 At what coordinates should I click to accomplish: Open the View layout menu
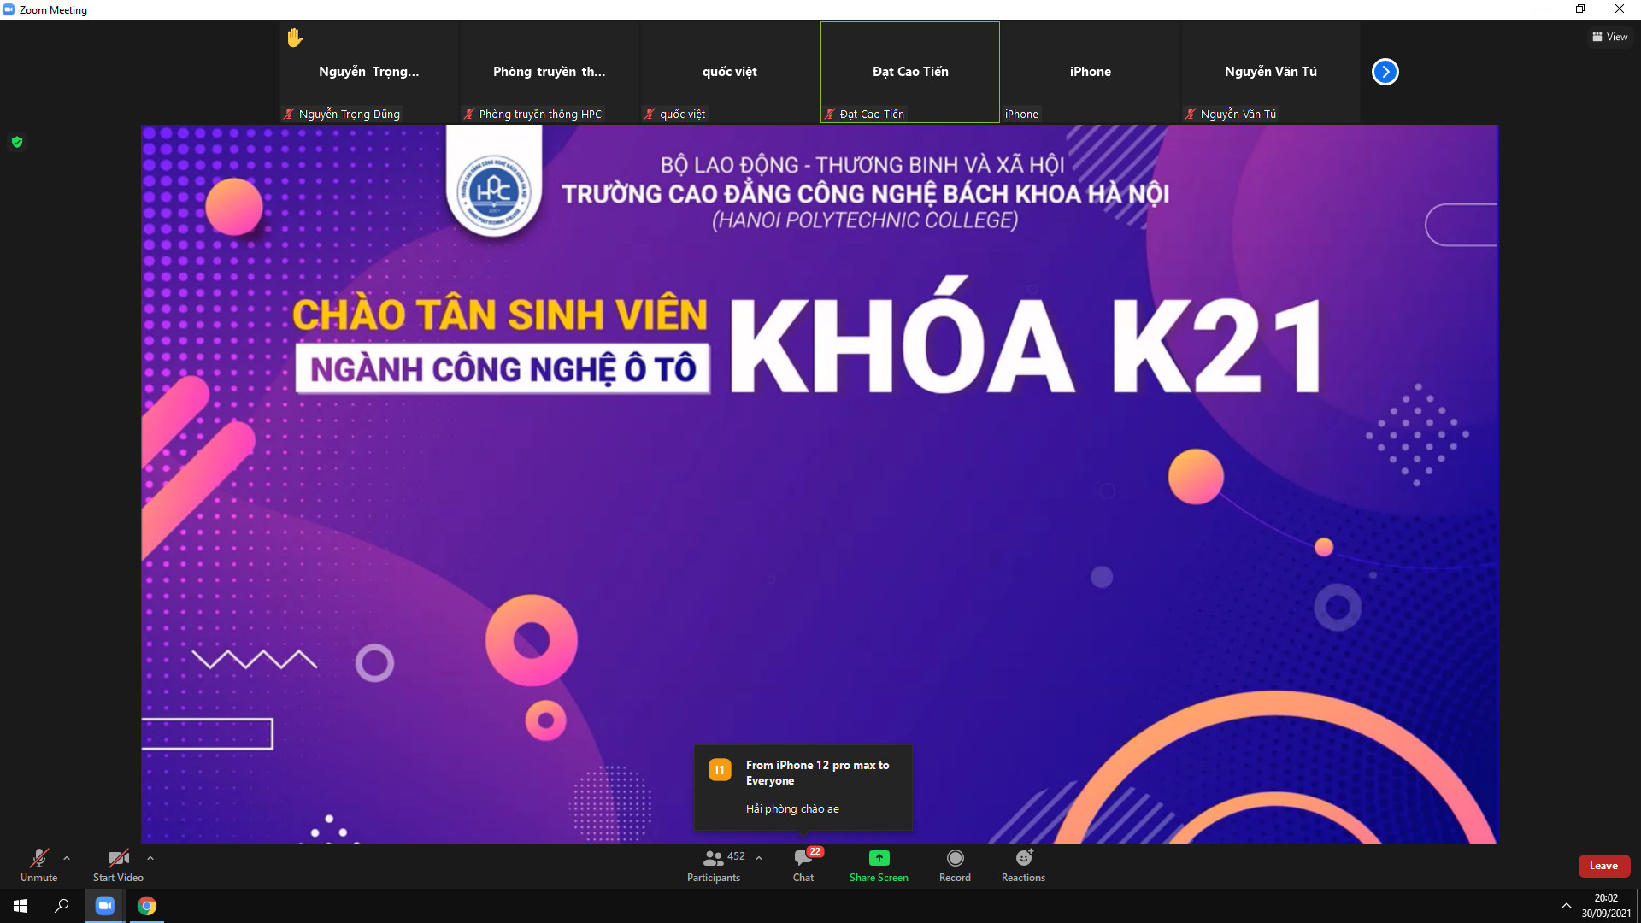tap(1609, 37)
